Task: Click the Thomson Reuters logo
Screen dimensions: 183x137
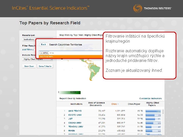Action: [152, 8]
